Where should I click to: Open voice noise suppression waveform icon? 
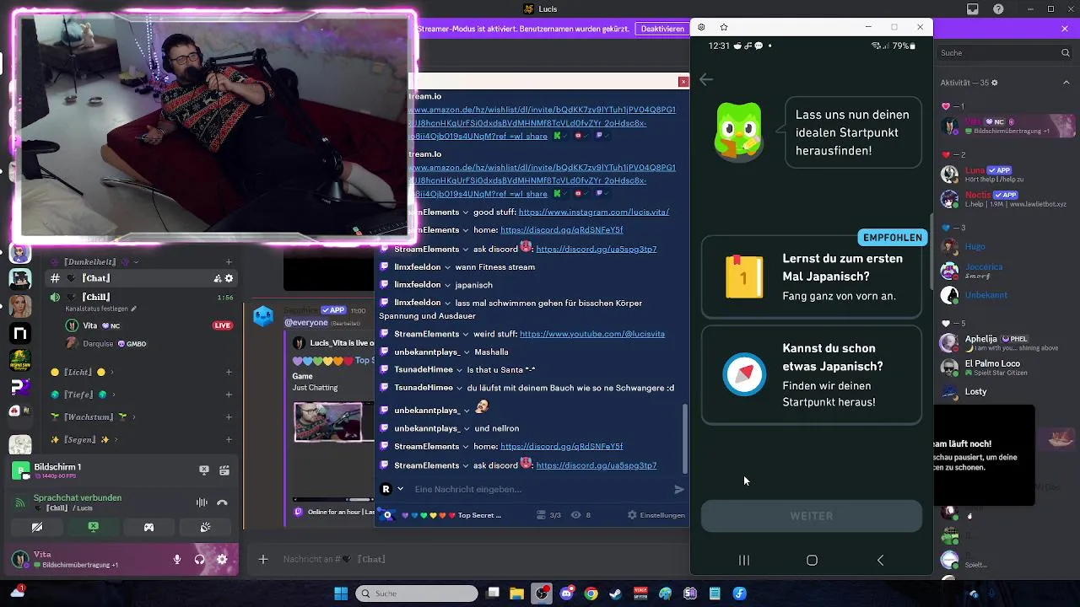(202, 502)
